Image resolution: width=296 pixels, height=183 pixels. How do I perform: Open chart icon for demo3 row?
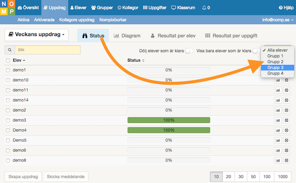[x=278, y=120]
